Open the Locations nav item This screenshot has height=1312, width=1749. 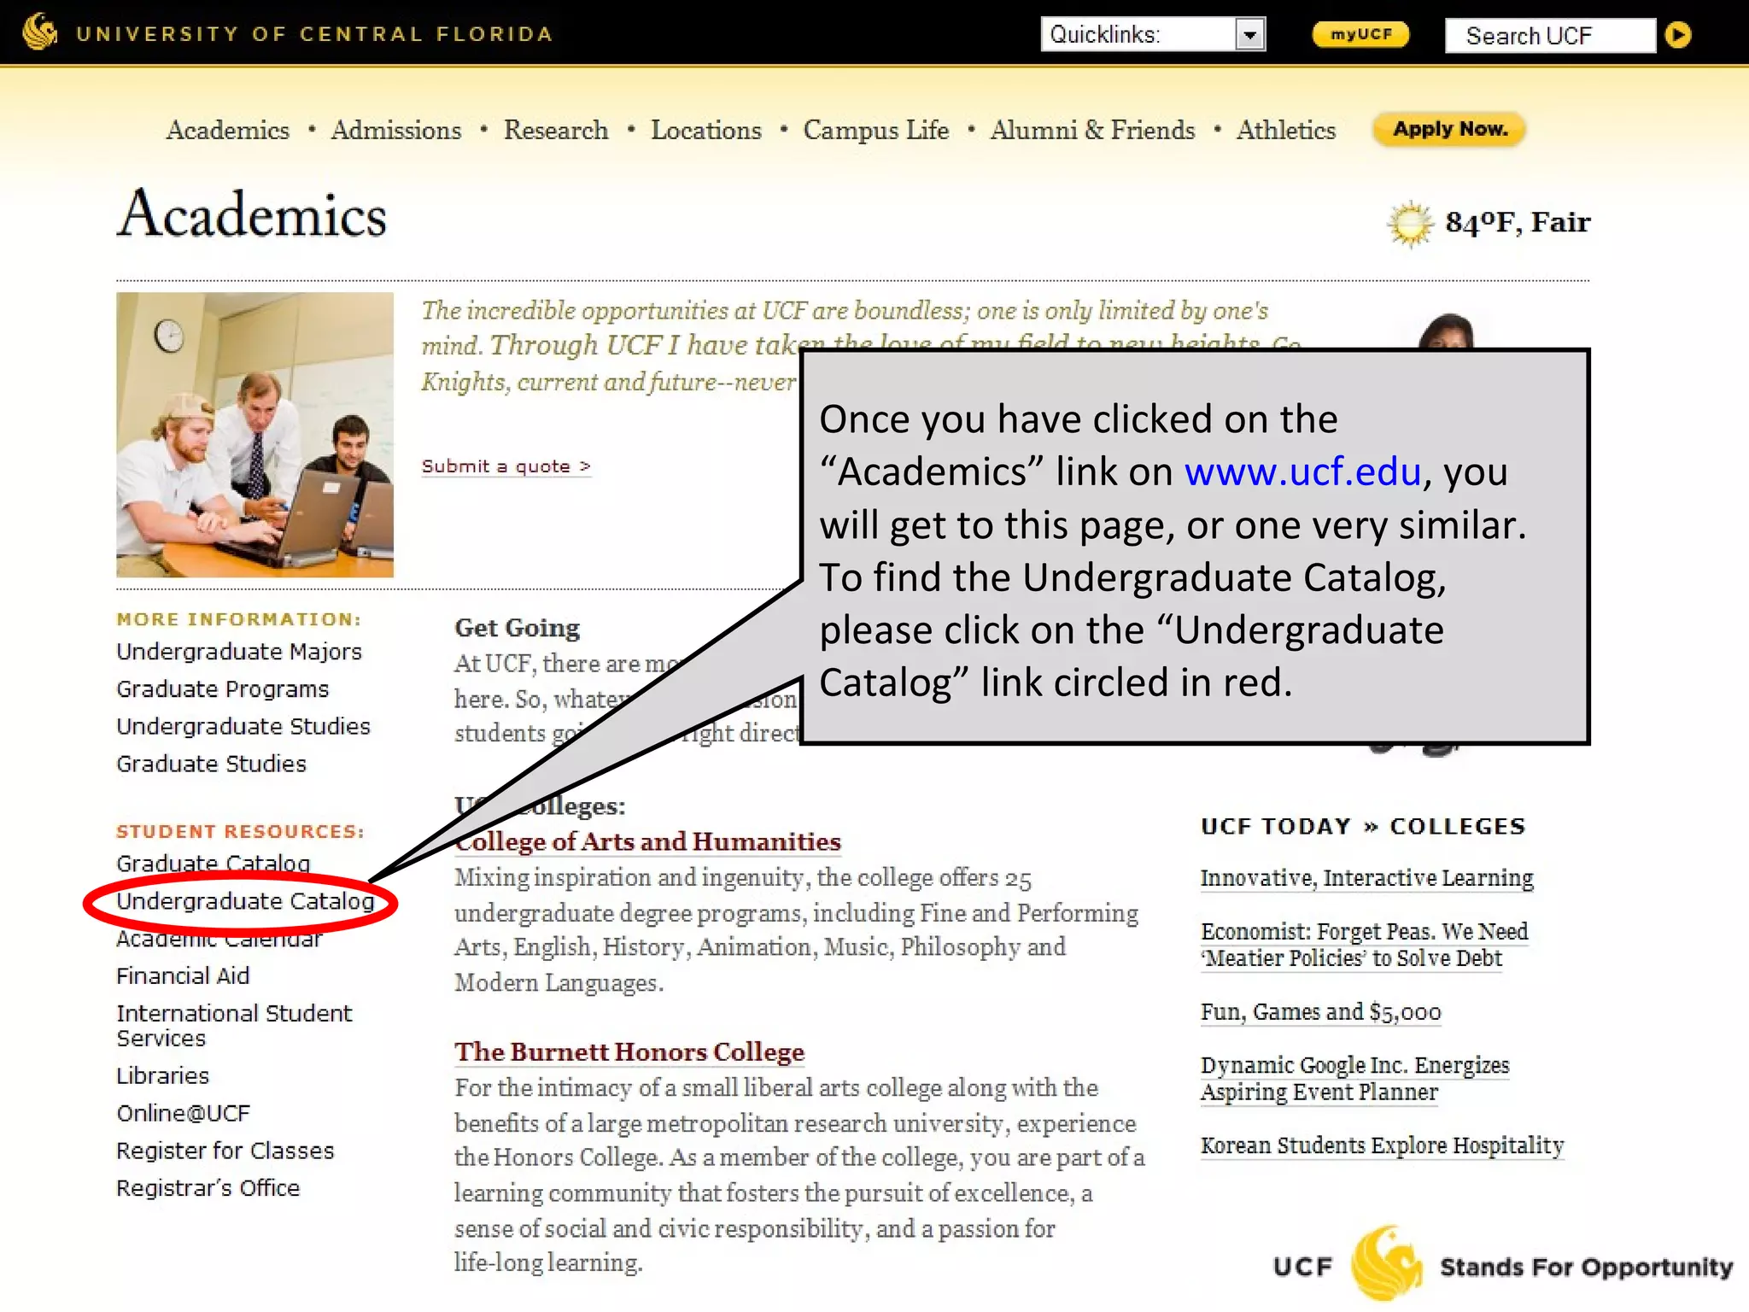point(706,130)
